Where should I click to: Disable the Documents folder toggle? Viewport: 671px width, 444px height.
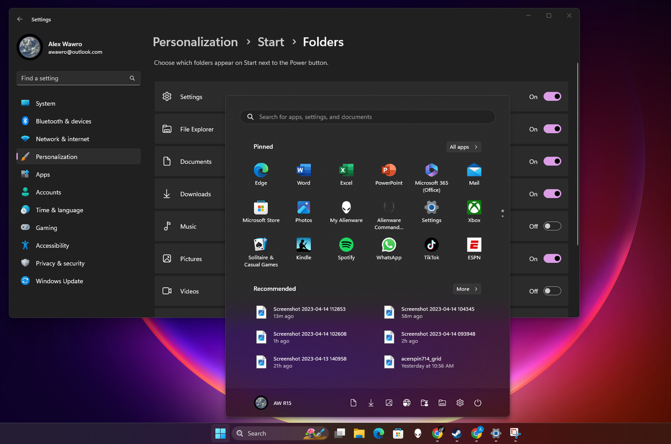[x=552, y=161]
